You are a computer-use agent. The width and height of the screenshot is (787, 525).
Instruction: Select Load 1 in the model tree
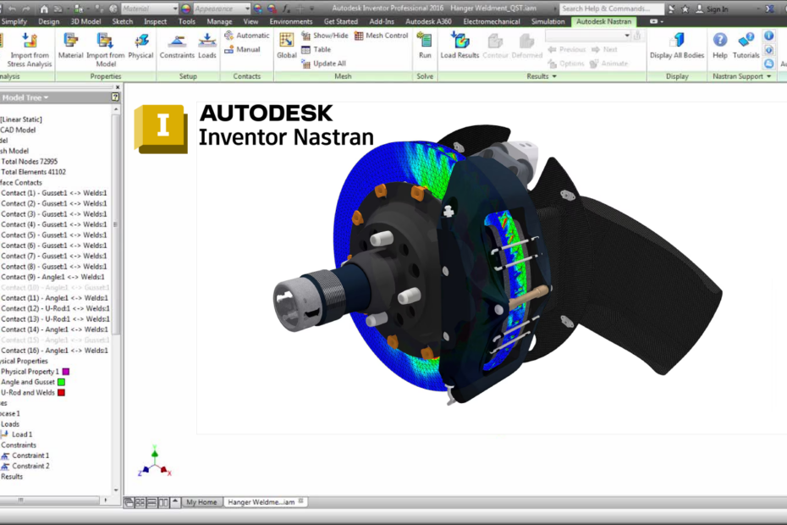pyautogui.click(x=22, y=434)
